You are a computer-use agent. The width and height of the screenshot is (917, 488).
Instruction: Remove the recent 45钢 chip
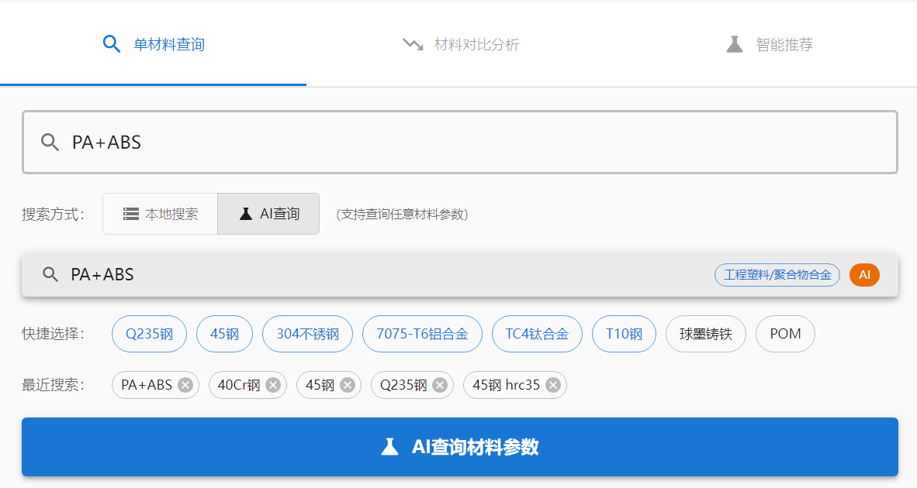[348, 385]
